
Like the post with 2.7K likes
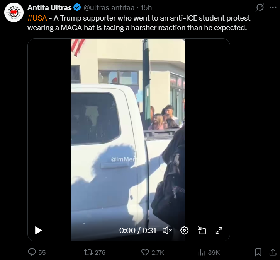tap(153, 252)
